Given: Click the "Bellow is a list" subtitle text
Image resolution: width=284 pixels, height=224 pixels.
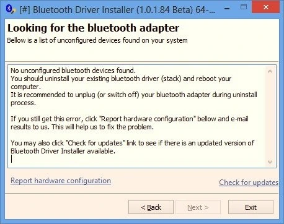Looking at the screenshot, I should pos(97,40).
